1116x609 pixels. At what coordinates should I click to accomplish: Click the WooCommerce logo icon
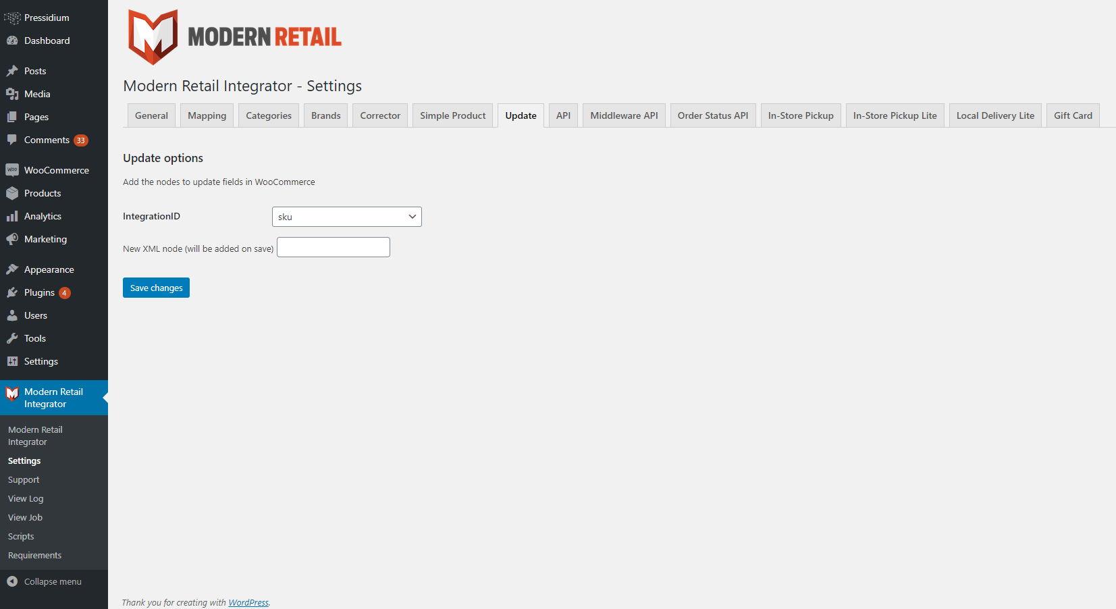coord(12,170)
